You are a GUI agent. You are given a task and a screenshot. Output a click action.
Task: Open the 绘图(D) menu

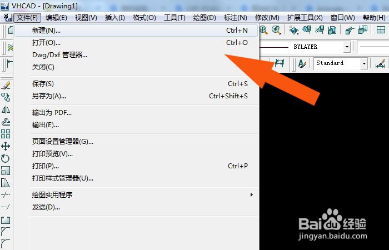(205, 18)
